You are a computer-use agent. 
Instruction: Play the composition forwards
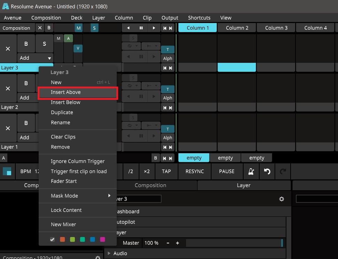154,28
